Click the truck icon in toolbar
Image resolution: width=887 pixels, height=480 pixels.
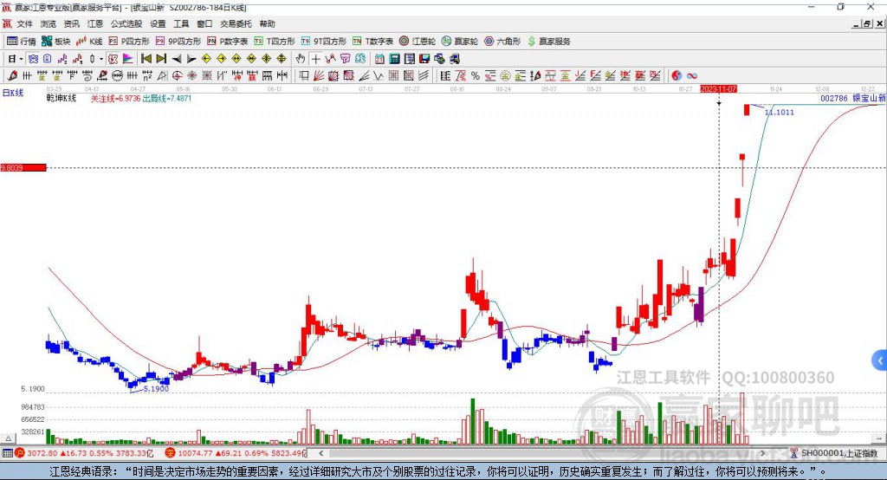point(455,58)
